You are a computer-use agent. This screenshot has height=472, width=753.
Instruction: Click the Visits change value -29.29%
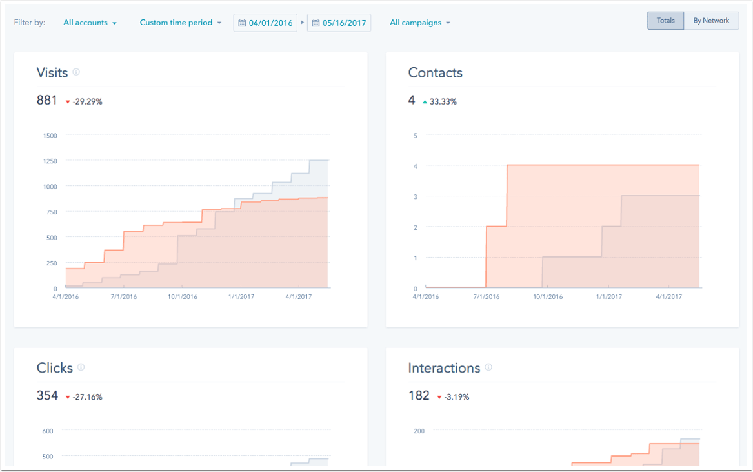click(x=87, y=101)
